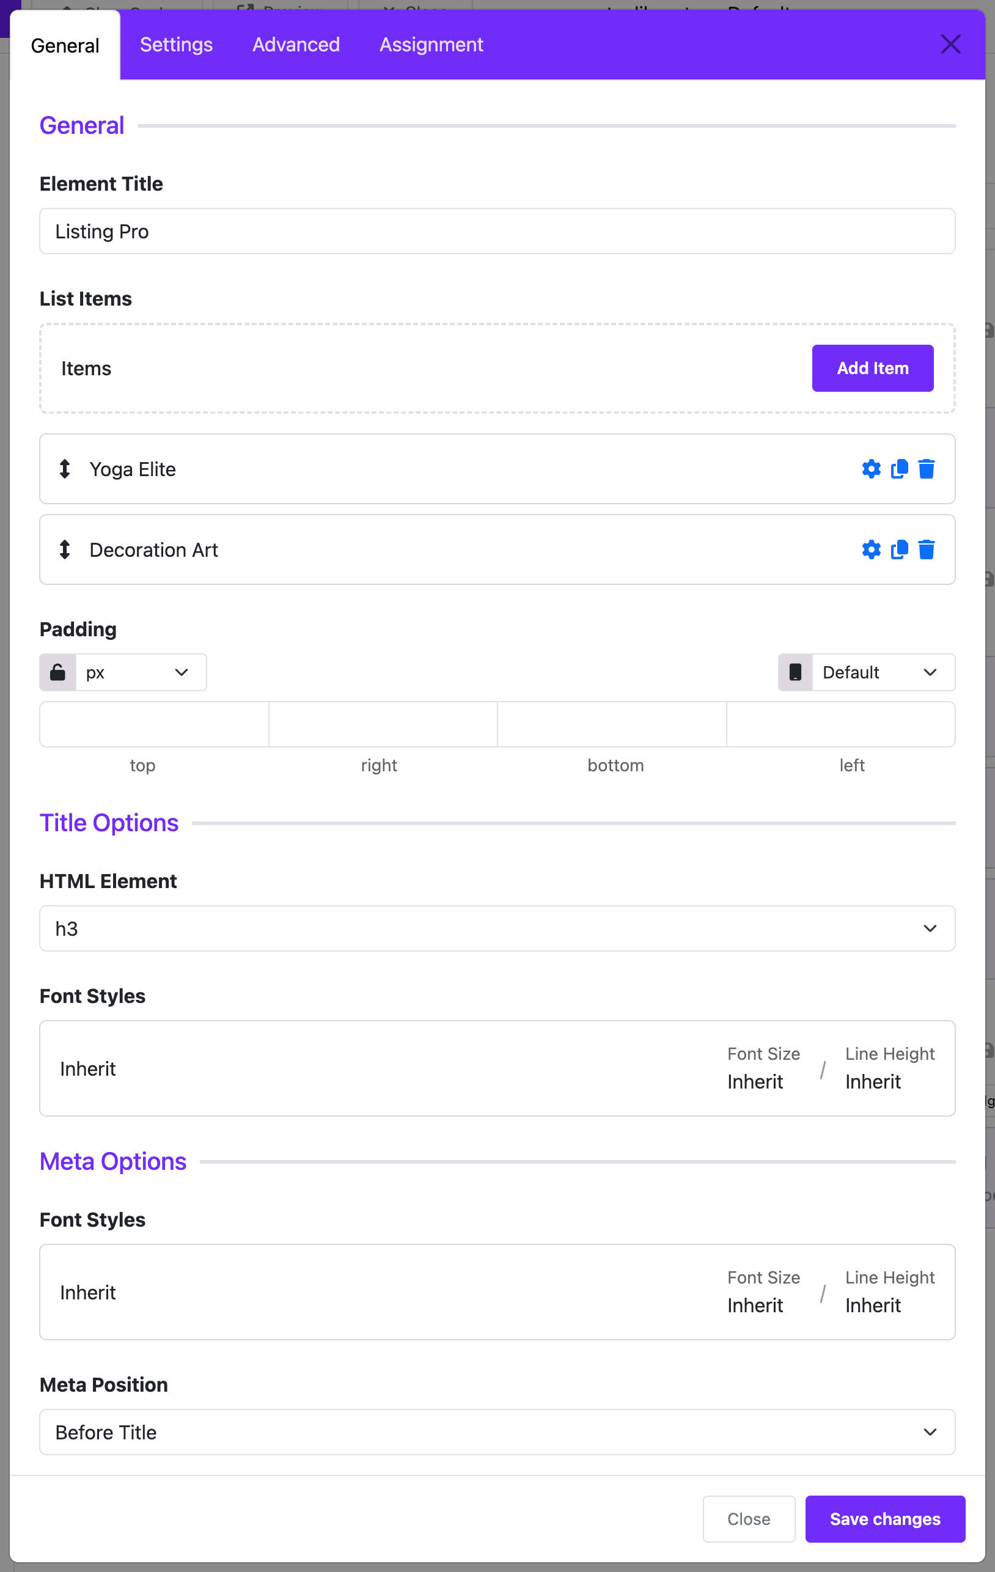Delete the Yoga Elite list item
The image size is (995, 1572).
(x=926, y=469)
